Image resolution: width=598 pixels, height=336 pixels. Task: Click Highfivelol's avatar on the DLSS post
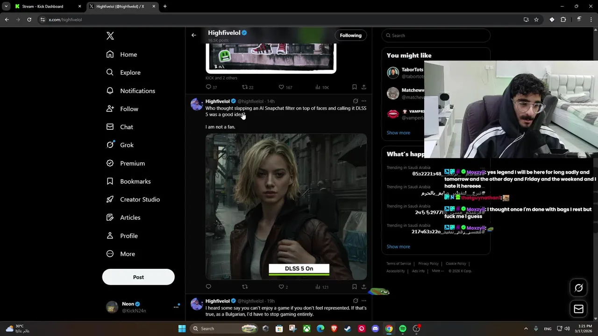click(x=197, y=104)
